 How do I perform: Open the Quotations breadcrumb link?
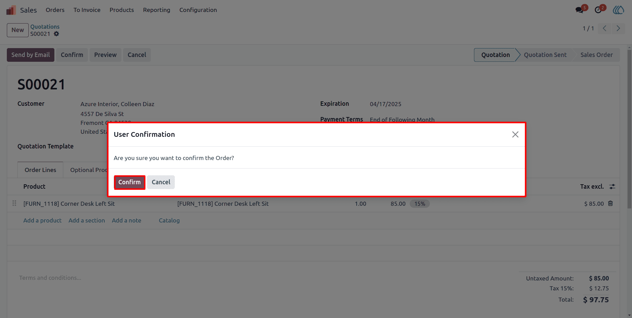point(45,27)
